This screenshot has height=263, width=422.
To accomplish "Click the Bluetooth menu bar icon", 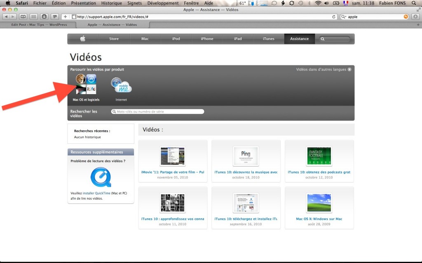I will (x=309, y=3).
